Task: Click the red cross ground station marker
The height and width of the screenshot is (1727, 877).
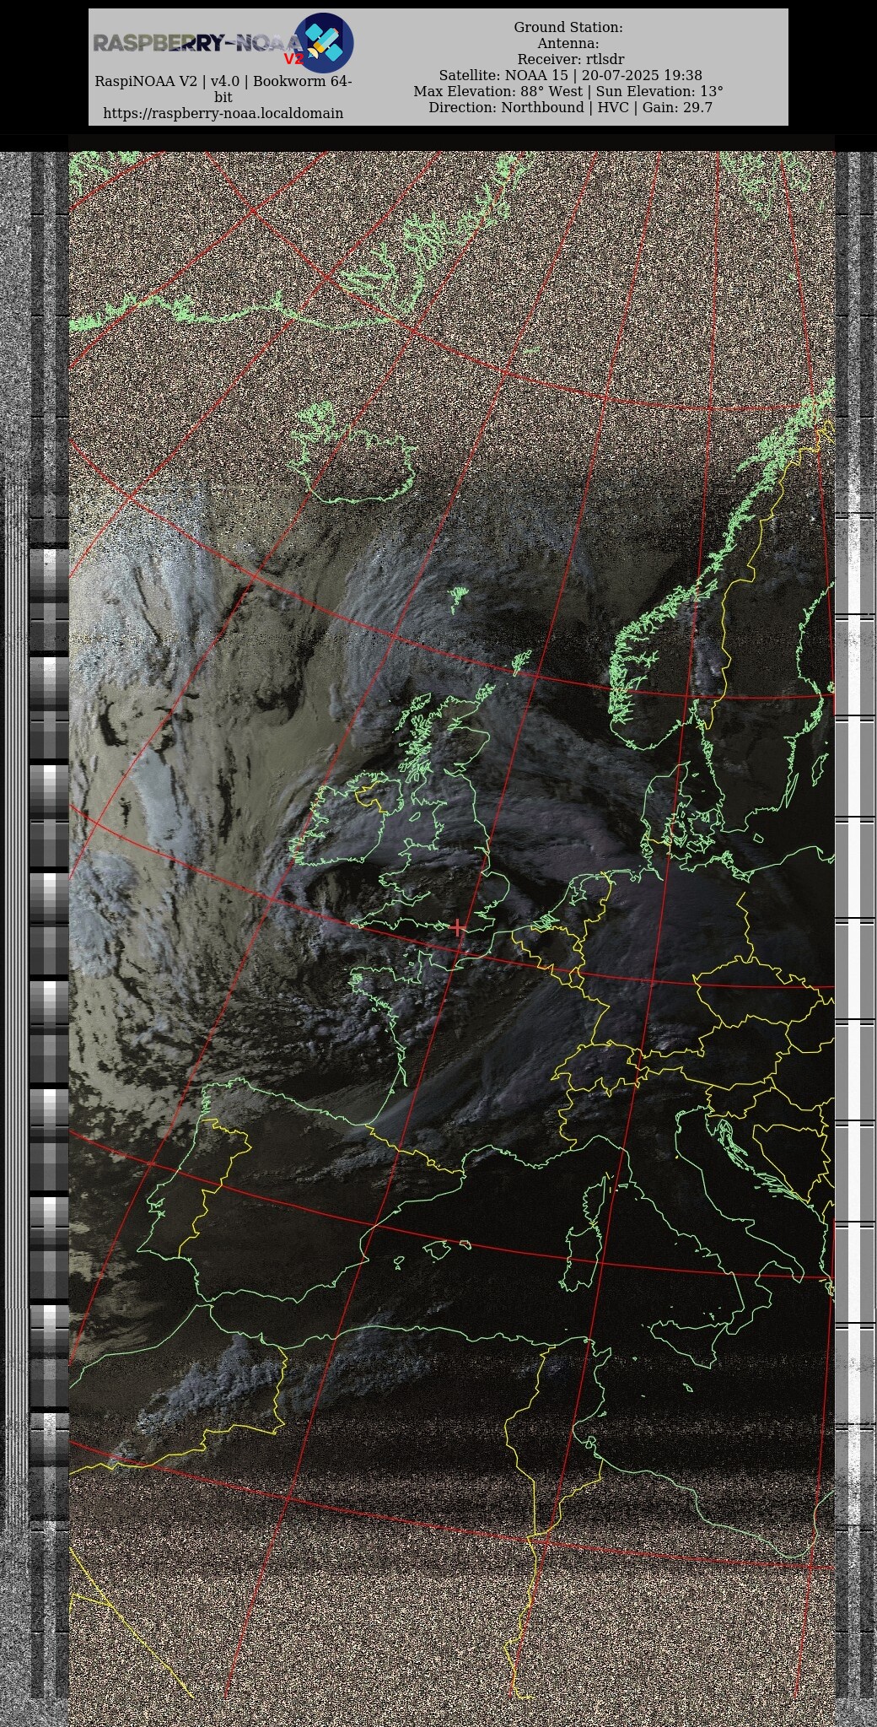Action: pos(457,928)
